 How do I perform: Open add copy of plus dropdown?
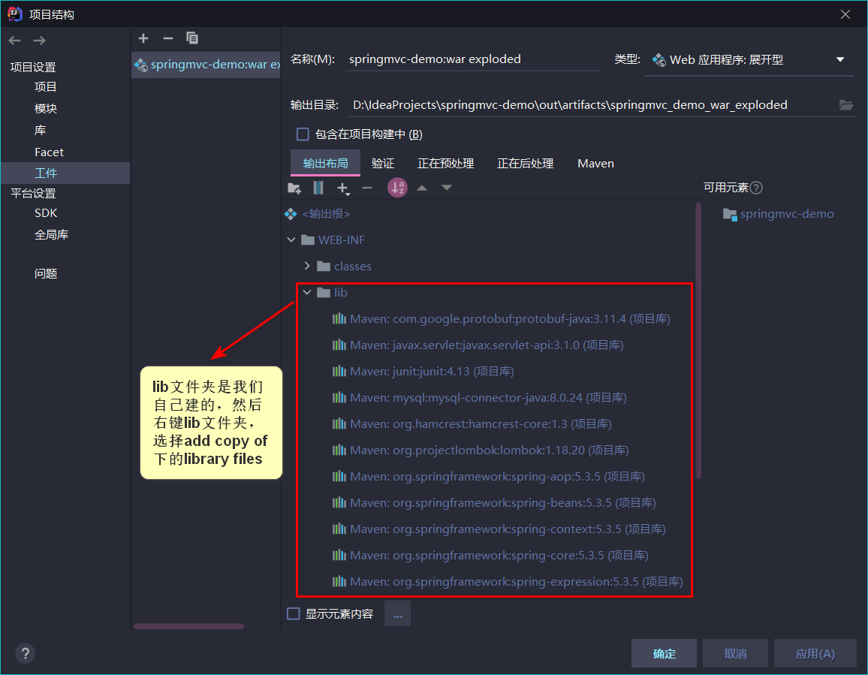[343, 188]
